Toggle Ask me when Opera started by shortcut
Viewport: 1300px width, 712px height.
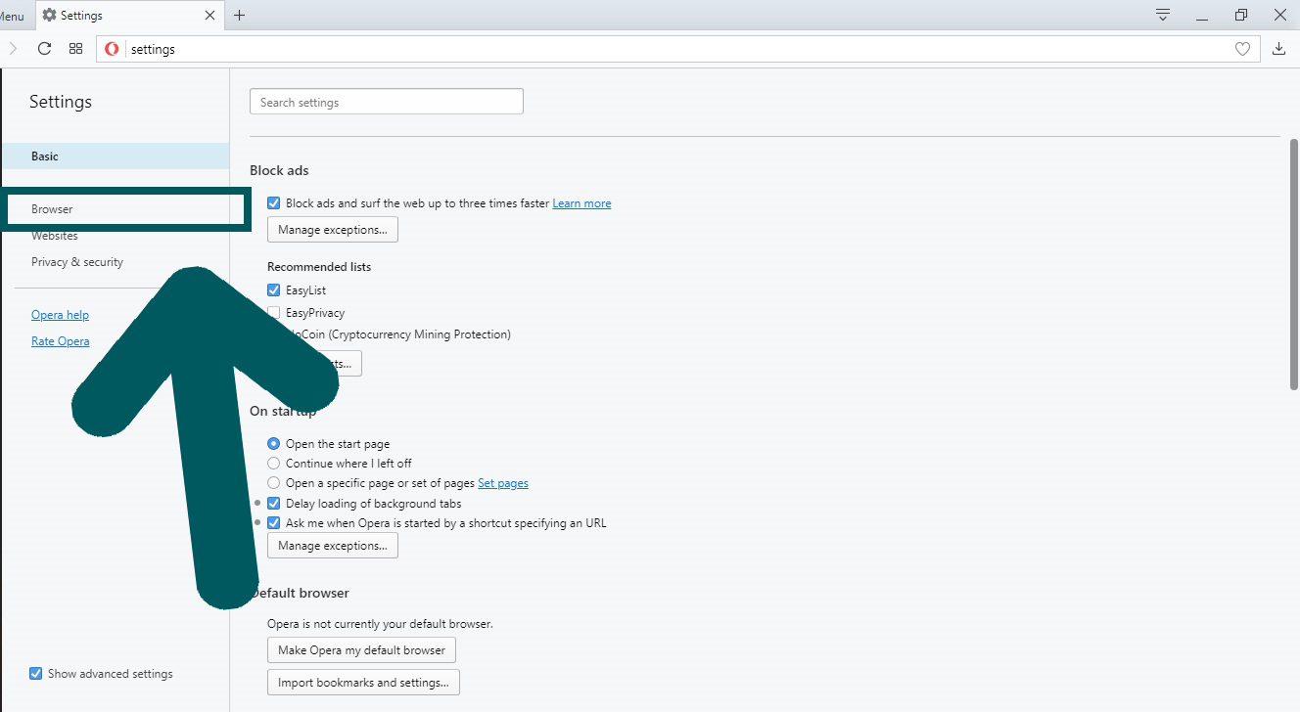pos(274,523)
